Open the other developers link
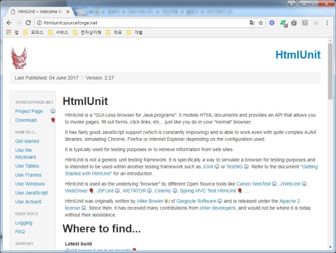This screenshot has height=253, width=336. pos(218,208)
